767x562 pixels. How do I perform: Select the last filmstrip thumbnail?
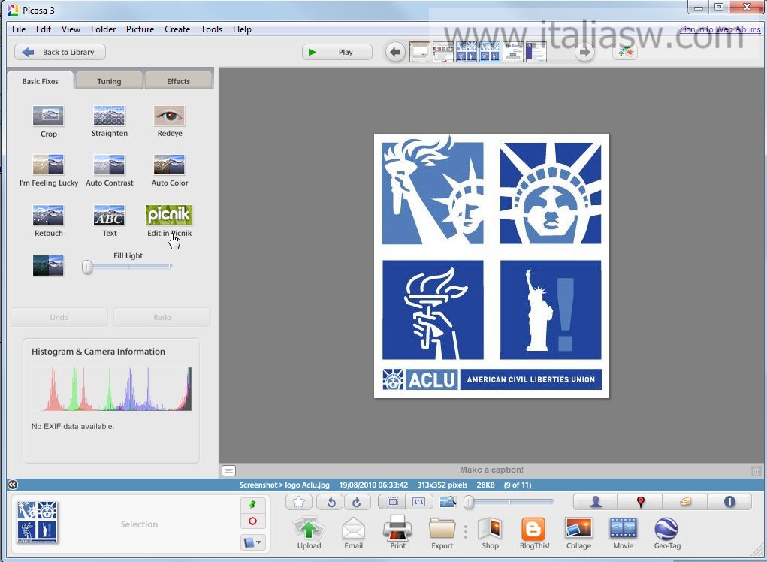coord(536,52)
